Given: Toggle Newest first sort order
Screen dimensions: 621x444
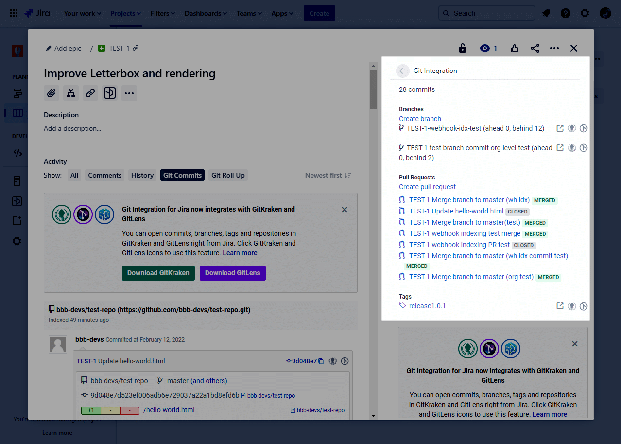Looking at the screenshot, I should click(x=328, y=175).
